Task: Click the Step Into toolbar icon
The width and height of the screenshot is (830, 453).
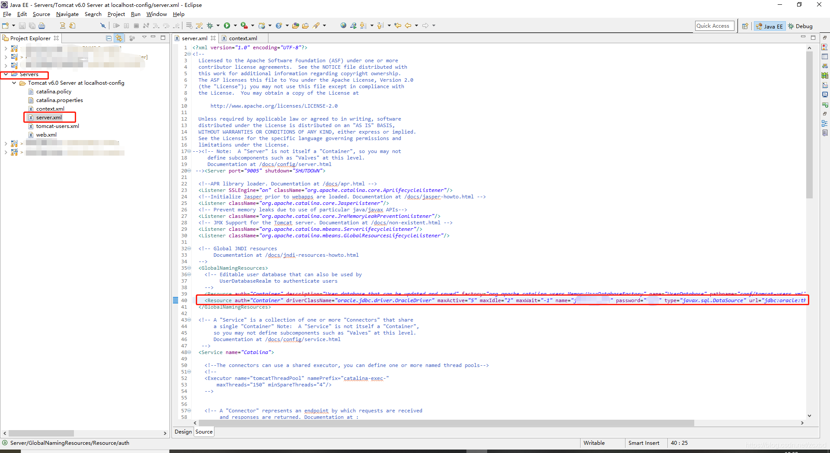Action: pos(156,26)
